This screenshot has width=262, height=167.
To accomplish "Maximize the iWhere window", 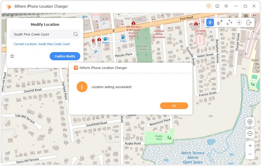I will tap(245, 6).
